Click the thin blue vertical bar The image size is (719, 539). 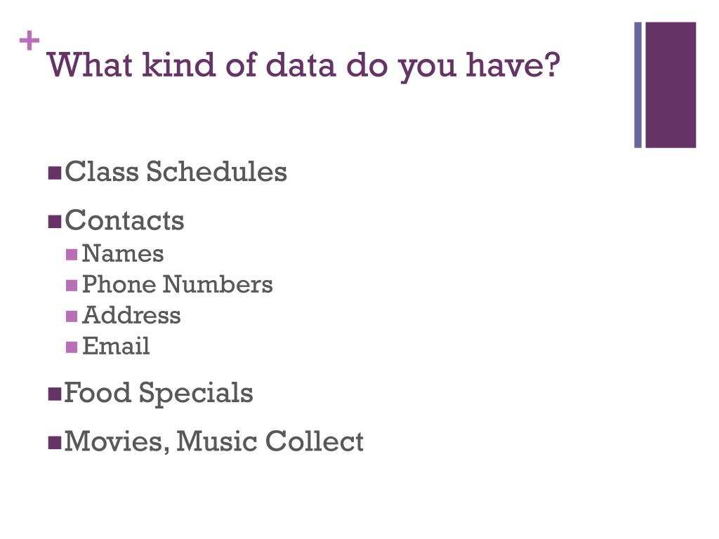(638, 85)
